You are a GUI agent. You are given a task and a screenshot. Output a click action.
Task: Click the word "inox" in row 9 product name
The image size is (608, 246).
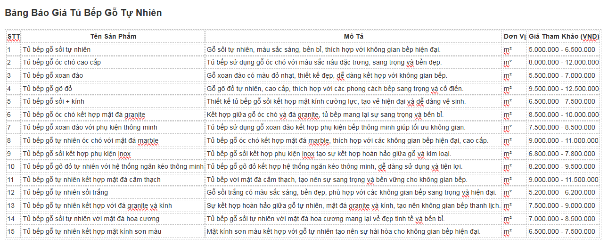pyautogui.click(x=124, y=154)
